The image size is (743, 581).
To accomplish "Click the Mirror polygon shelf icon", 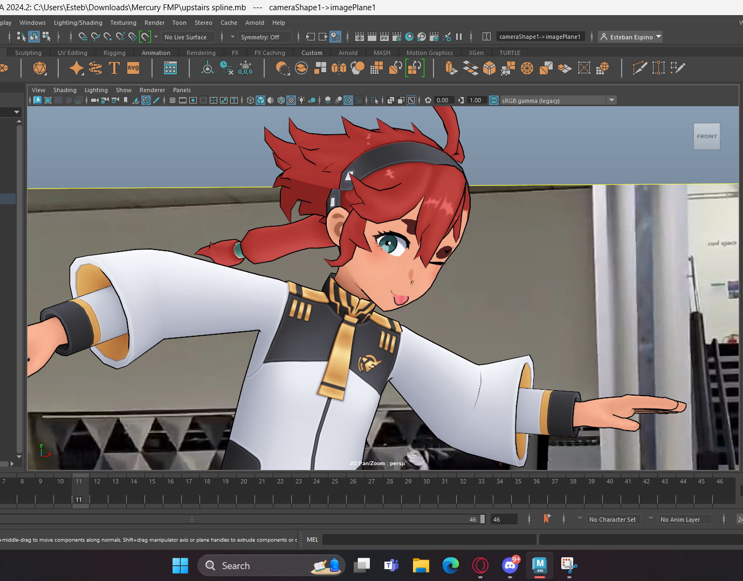I will (x=339, y=68).
